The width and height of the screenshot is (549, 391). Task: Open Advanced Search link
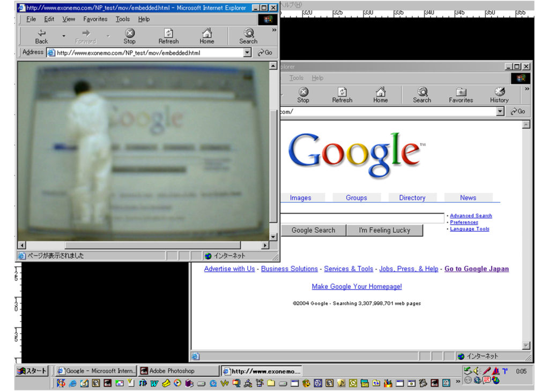point(471,216)
